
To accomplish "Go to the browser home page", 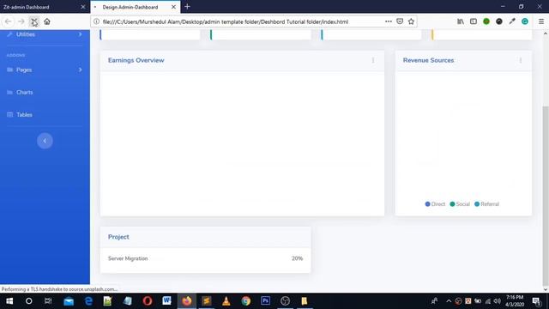I will tap(47, 21).
